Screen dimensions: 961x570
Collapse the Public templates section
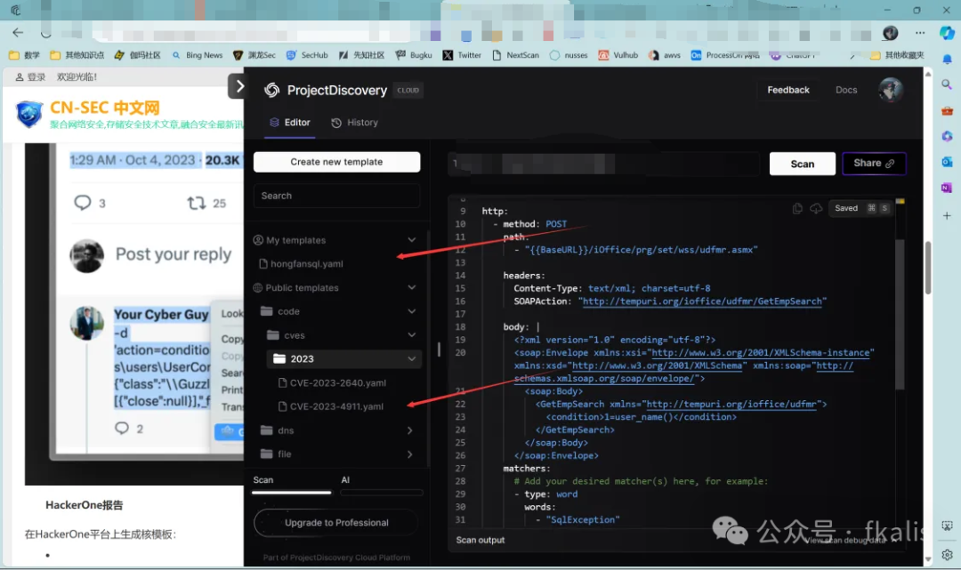412,288
